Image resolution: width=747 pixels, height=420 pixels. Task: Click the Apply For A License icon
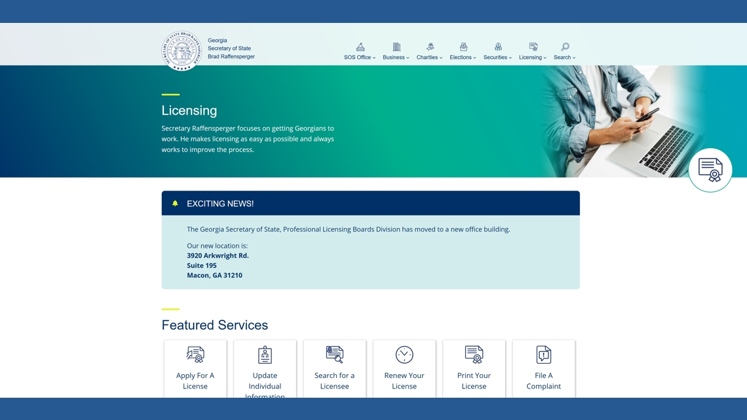tap(195, 354)
